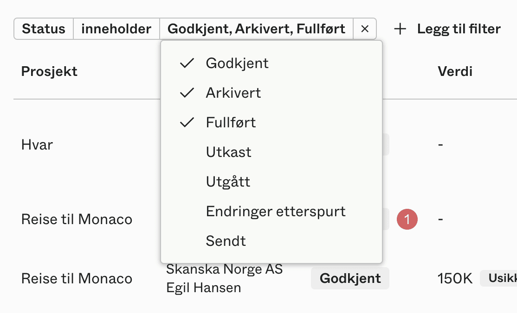This screenshot has height=313, width=517.
Task: Click the plus icon next to Legg til filter
Action: coord(400,29)
